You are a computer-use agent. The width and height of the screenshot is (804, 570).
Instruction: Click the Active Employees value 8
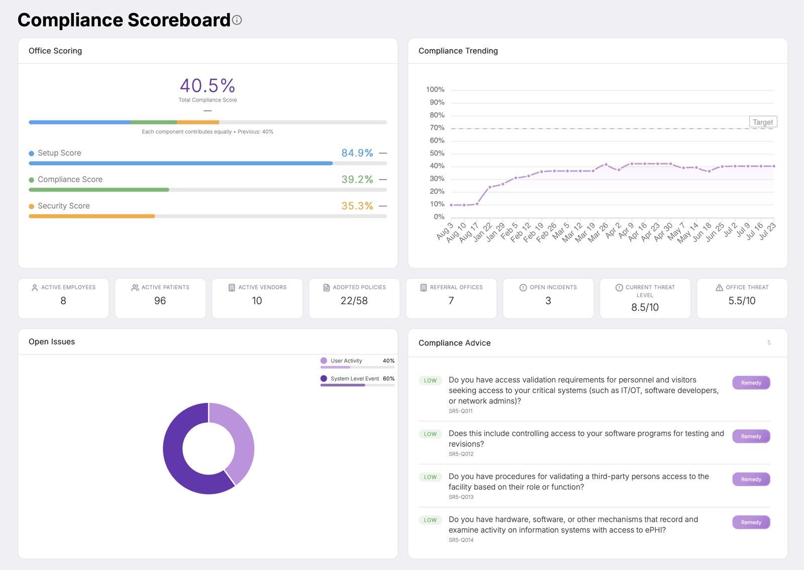[x=63, y=301]
